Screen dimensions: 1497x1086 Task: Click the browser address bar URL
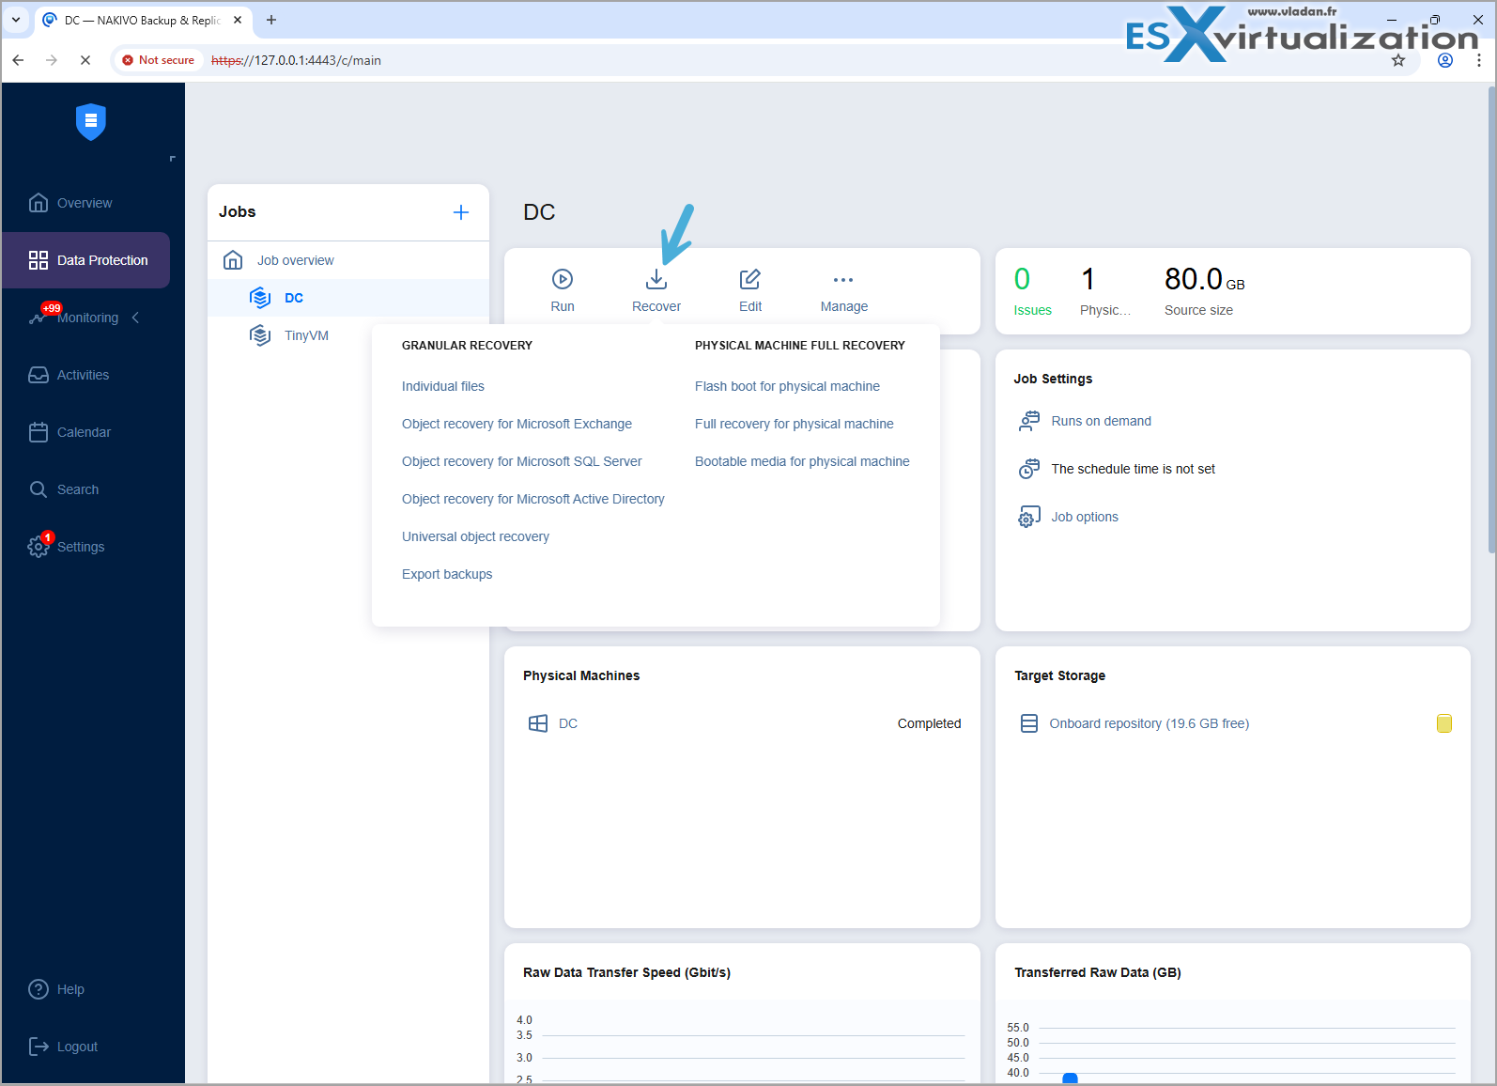click(x=296, y=60)
